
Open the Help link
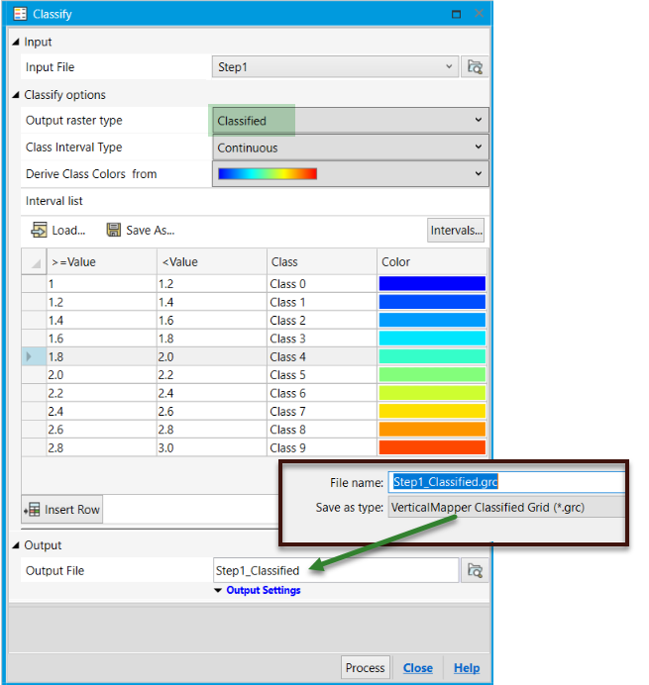(467, 668)
